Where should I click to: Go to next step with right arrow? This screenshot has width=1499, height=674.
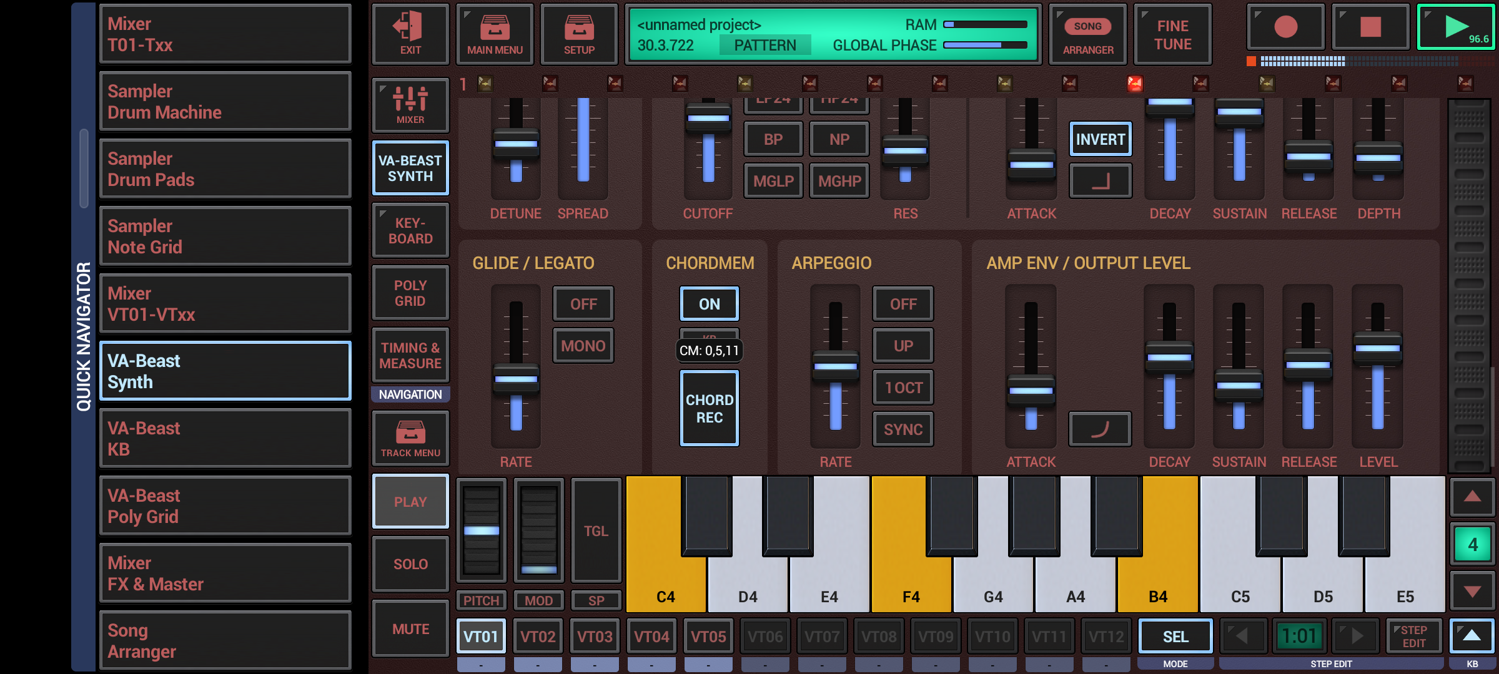(x=1356, y=636)
